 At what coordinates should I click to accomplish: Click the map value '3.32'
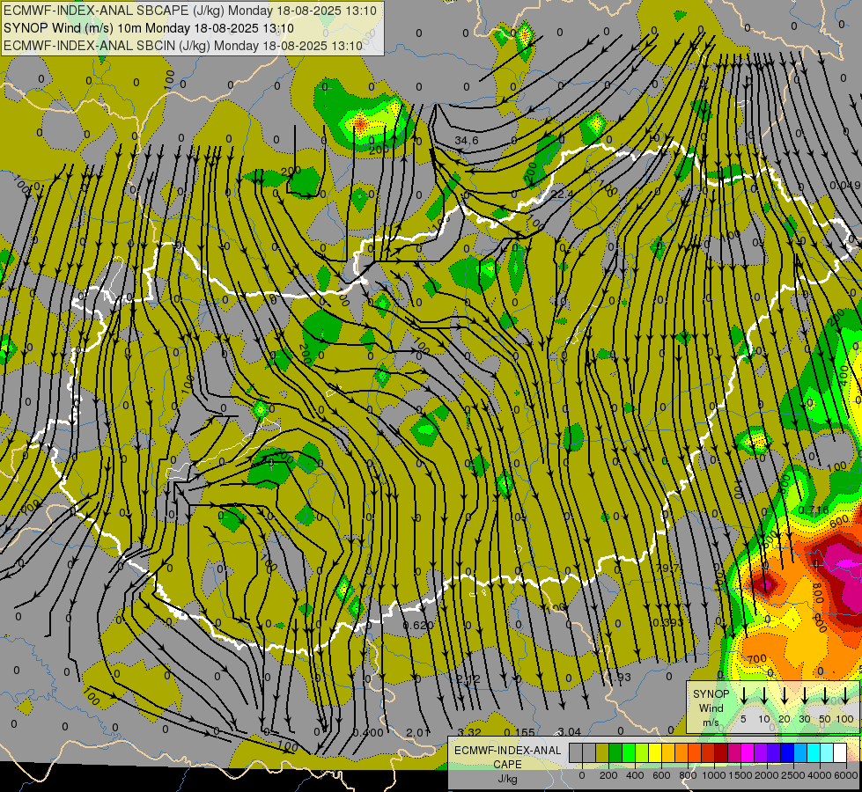[x=469, y=732]
